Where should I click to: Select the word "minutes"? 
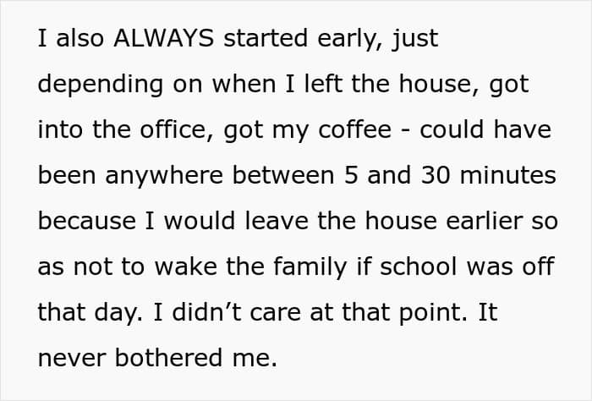click(508, 175)
